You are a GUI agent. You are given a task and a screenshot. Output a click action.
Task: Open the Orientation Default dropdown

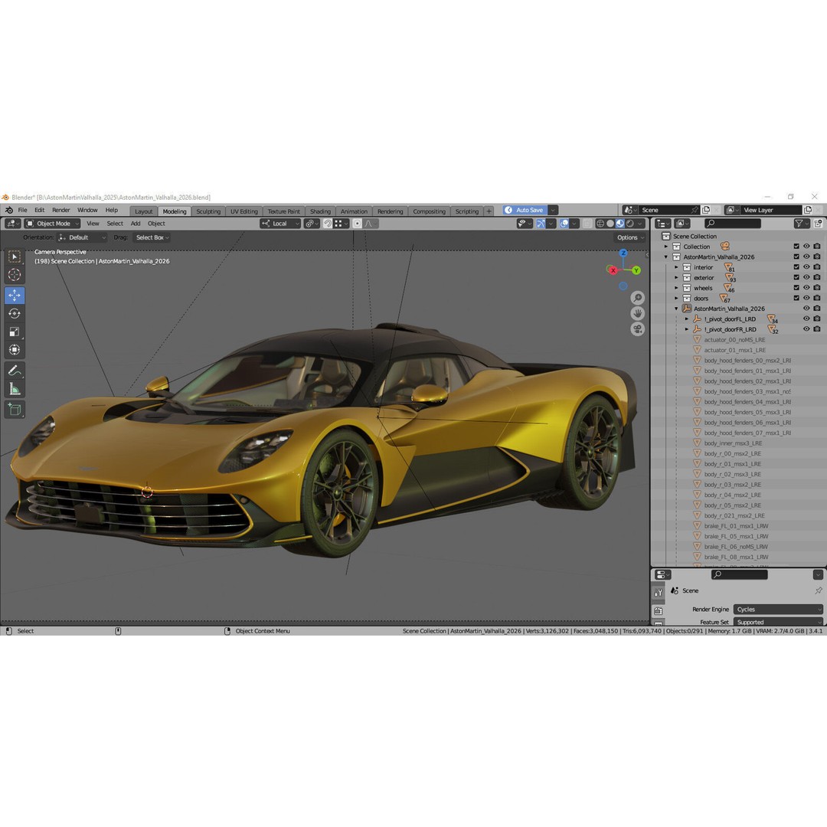coord(82,237)
